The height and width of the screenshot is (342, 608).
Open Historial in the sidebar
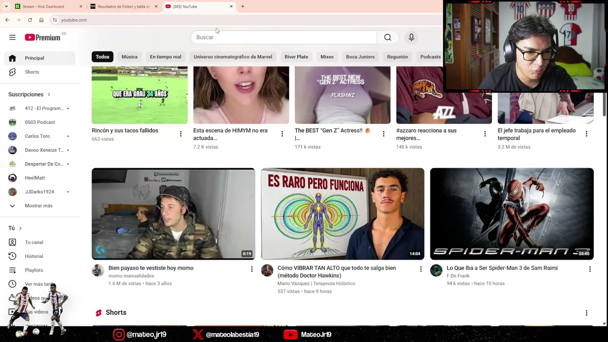pyautogui.click(x=40, y=256)
